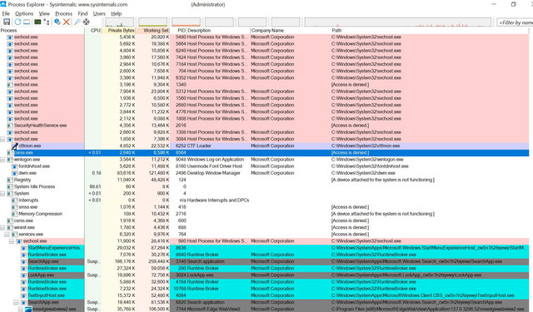This screenshot has height=312, width=533.
Task: Select the smss.exe process row
Action: [265, 207]
